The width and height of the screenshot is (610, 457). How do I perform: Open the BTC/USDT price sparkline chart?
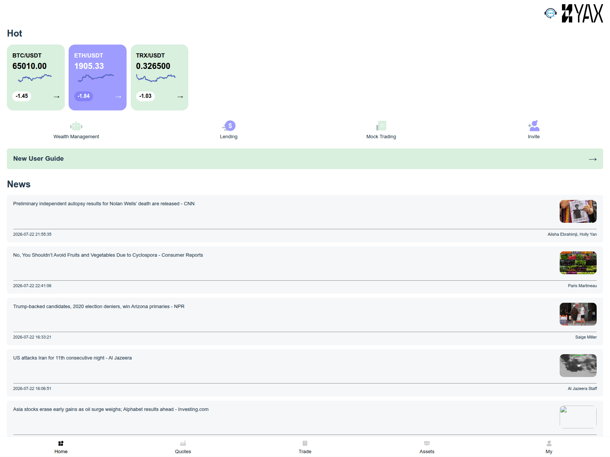(x=35, y=78)
